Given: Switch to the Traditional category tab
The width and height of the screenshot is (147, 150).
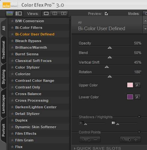Looking at the screenshot, I should tap(4, 50).
